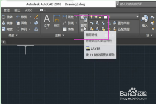Add a new drawing tab with plus

coord(4,42)
